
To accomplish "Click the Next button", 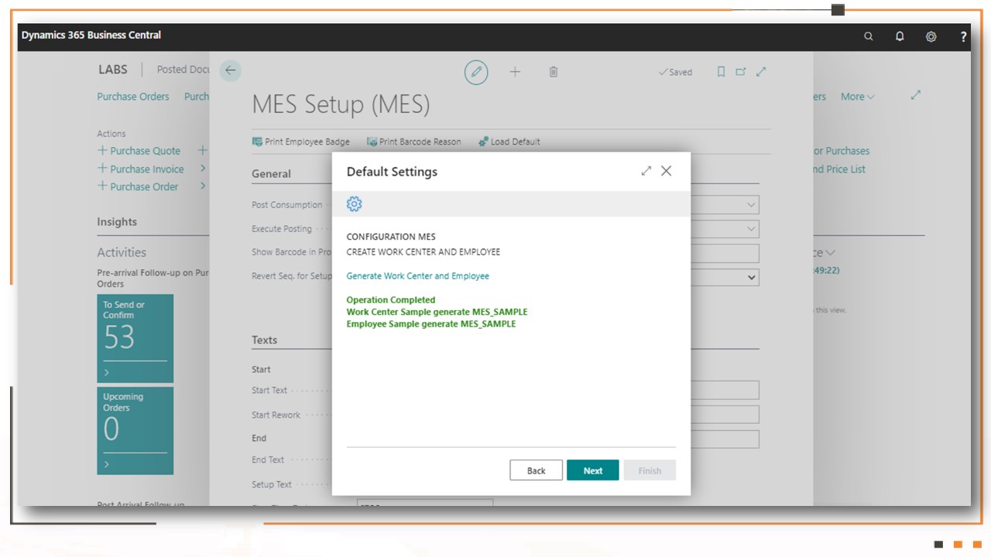I will tap(593, 470).
